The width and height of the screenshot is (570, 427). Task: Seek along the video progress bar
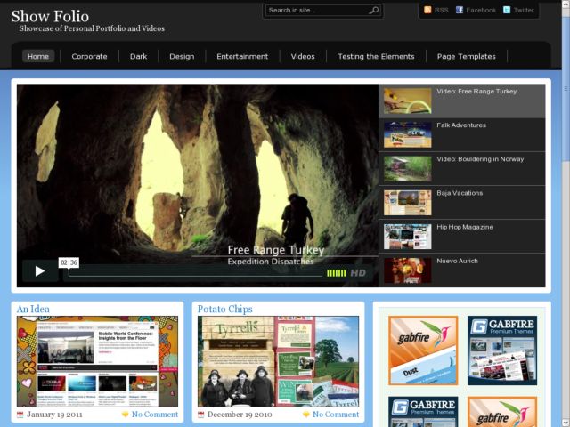click(x=196, y=273)
